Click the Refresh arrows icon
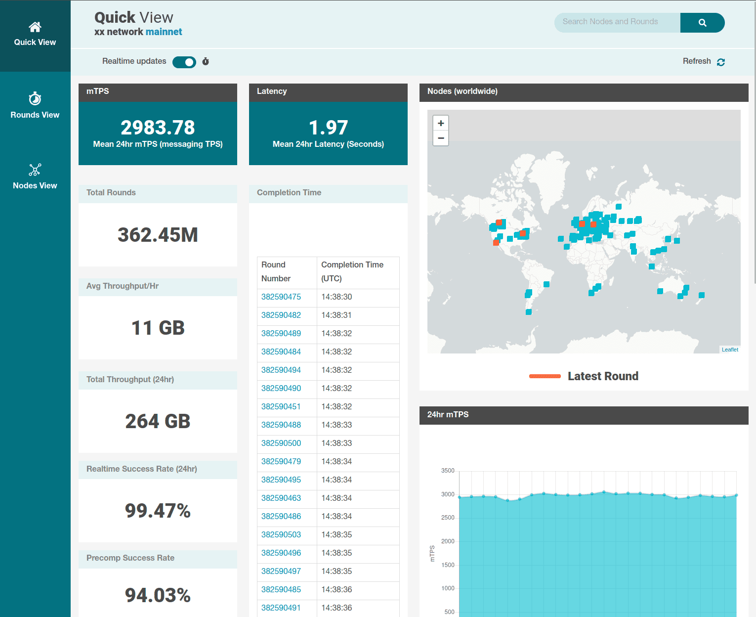 (721, 62)
